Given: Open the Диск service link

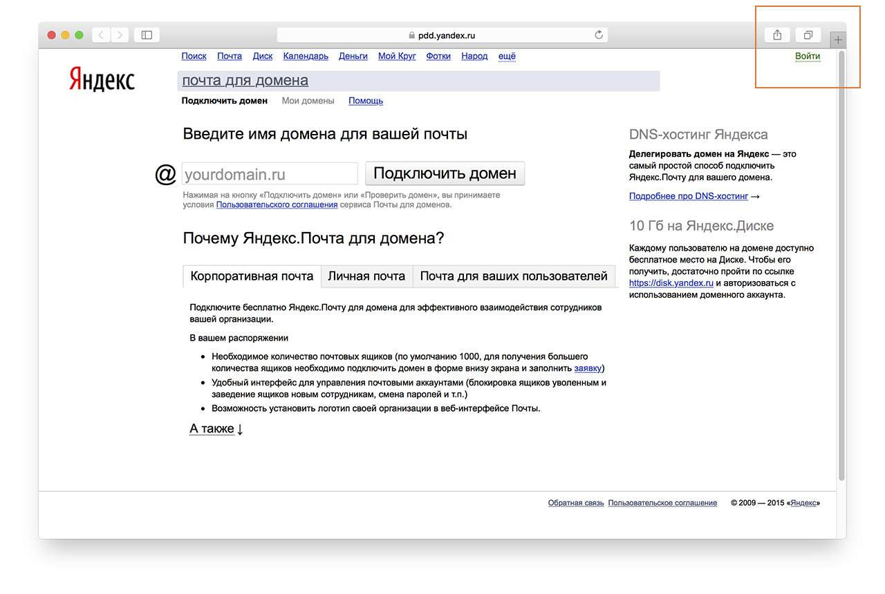Looking at the screenshot, I should (263, 56).
